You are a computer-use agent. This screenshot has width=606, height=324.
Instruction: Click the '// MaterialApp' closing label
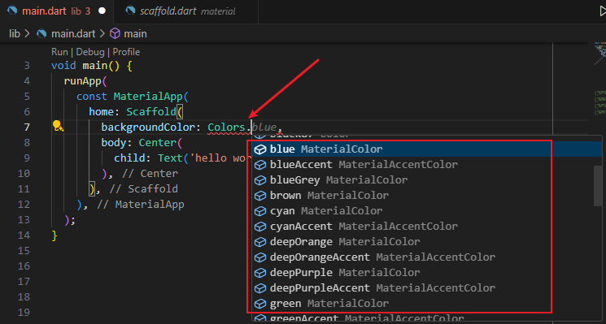click(x=141, y=205)
